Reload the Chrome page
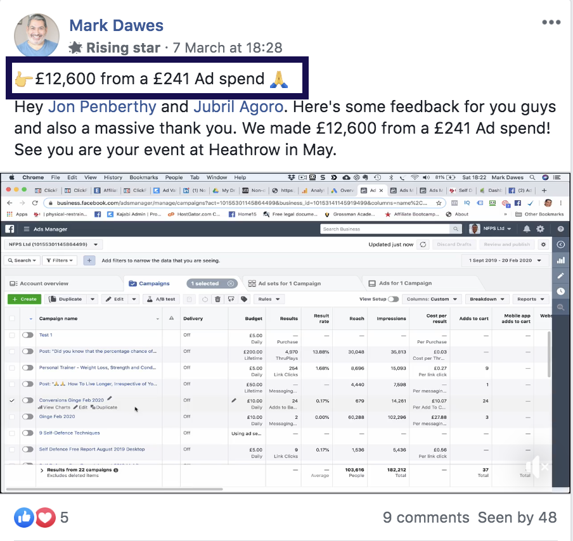 pyautogui.click(x=35, y=203)
